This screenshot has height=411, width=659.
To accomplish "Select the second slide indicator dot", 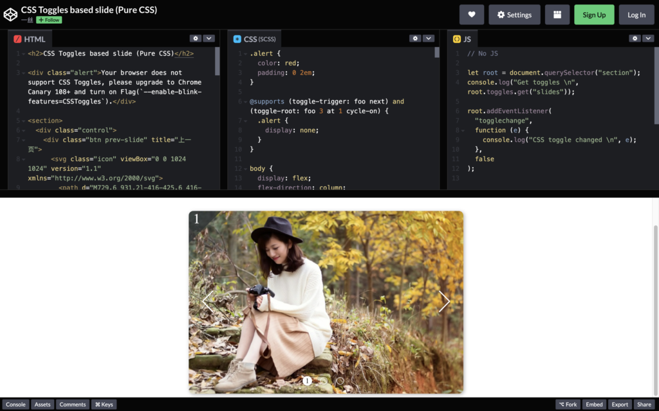I will click(x=324, y=381).
